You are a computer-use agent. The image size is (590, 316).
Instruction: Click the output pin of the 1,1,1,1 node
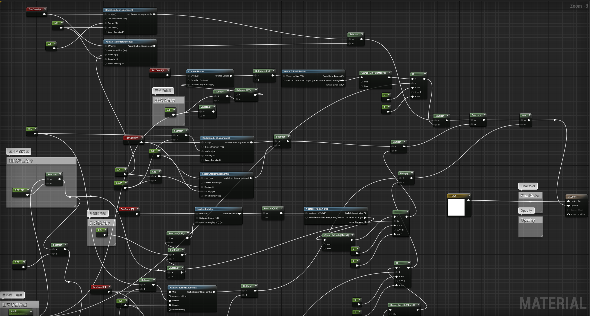click(468, 200)
